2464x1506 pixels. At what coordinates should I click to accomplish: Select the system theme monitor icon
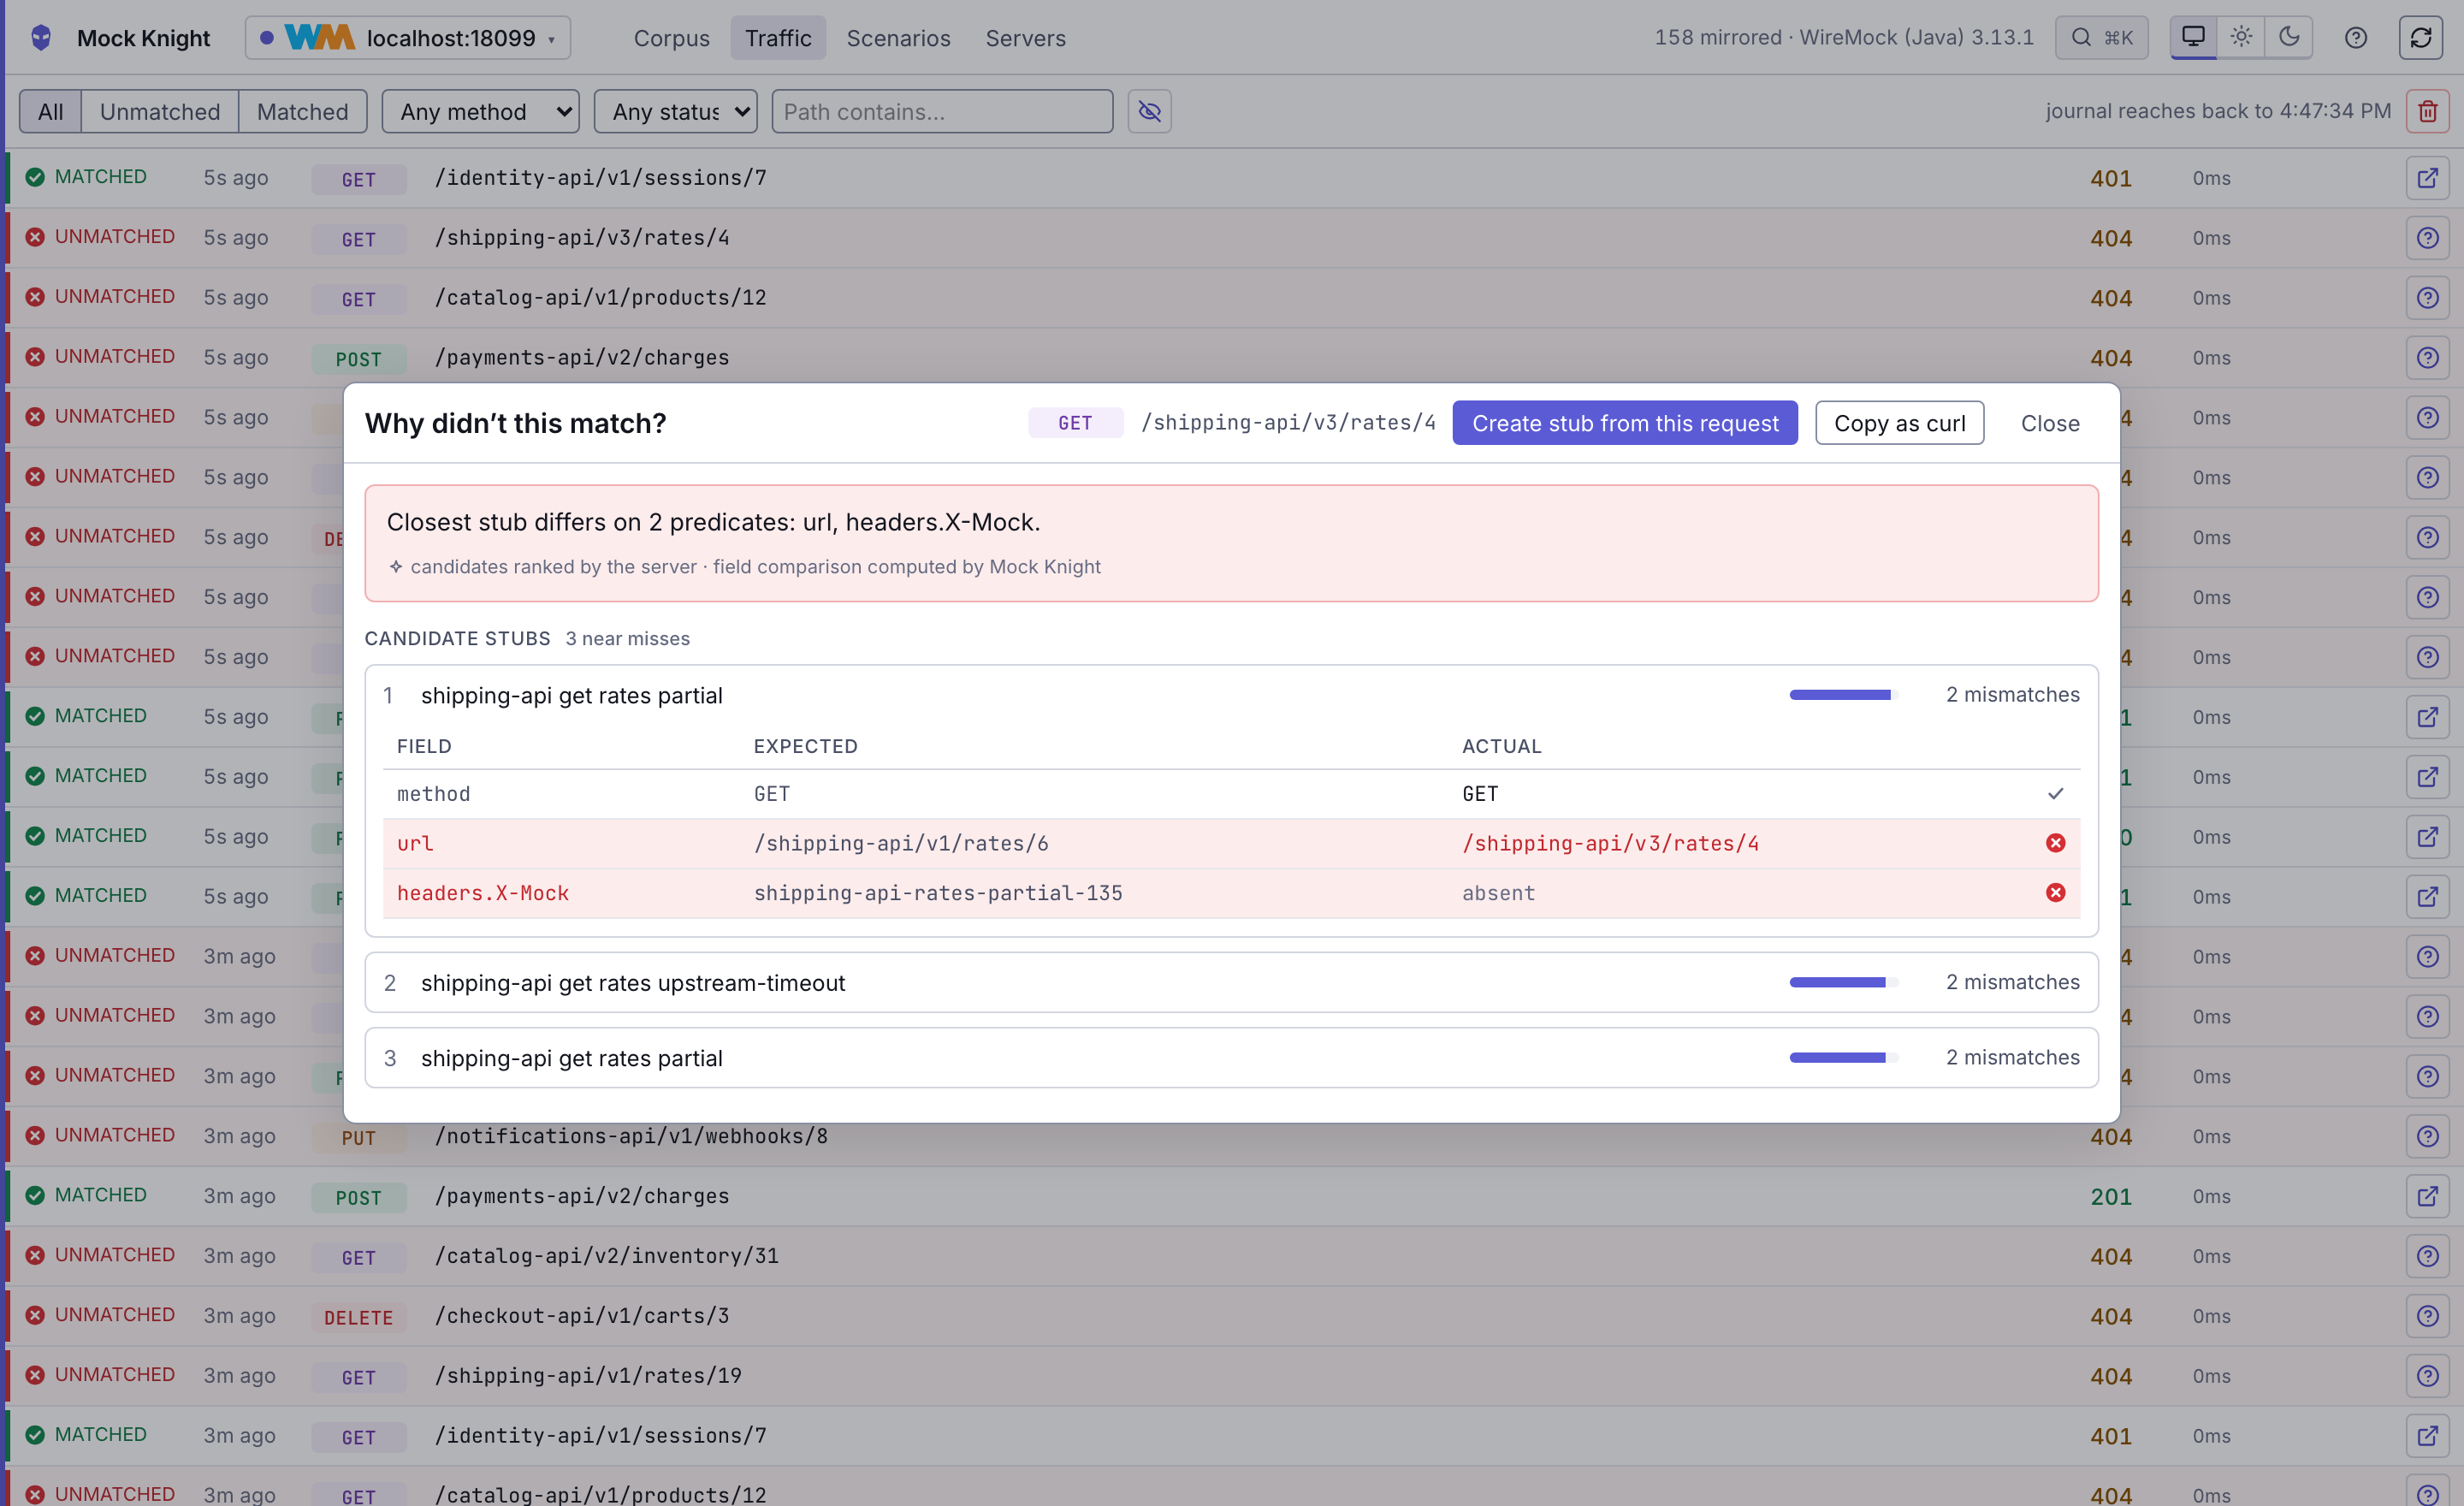coord(2193,37)
